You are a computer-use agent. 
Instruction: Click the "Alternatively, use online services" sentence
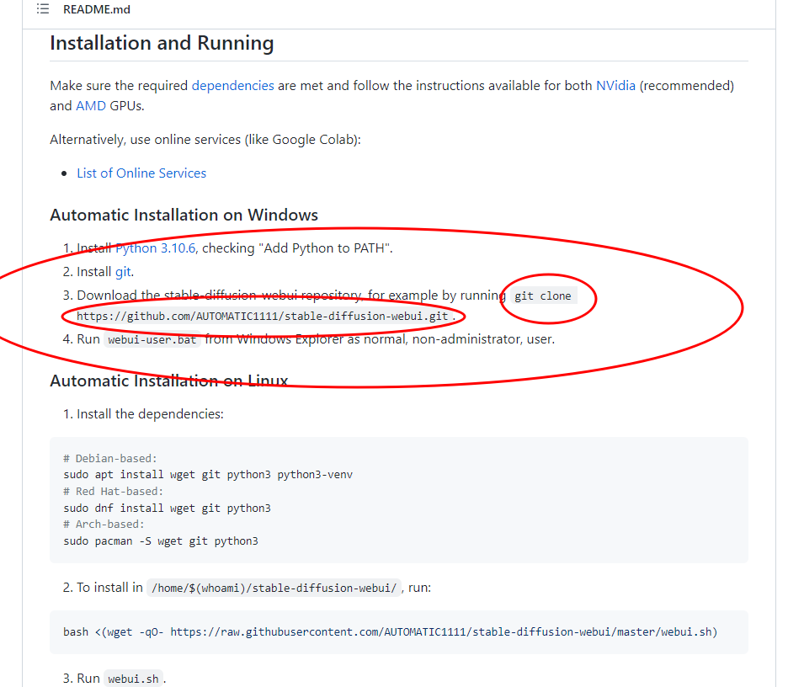[205, 140]
